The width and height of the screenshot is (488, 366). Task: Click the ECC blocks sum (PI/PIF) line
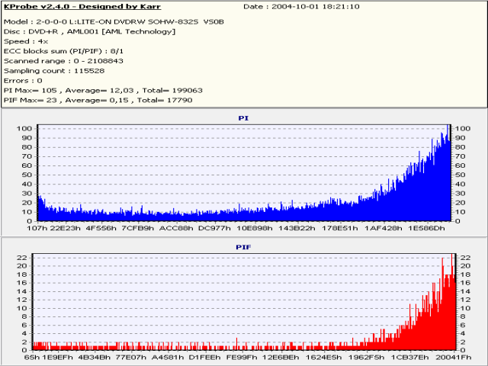[63, 51]
